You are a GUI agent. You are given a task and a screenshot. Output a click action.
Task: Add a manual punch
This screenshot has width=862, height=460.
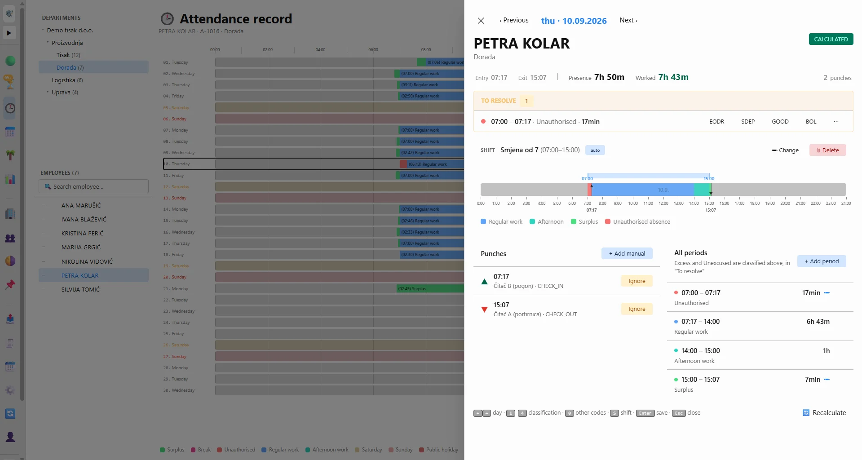point(627,254)
